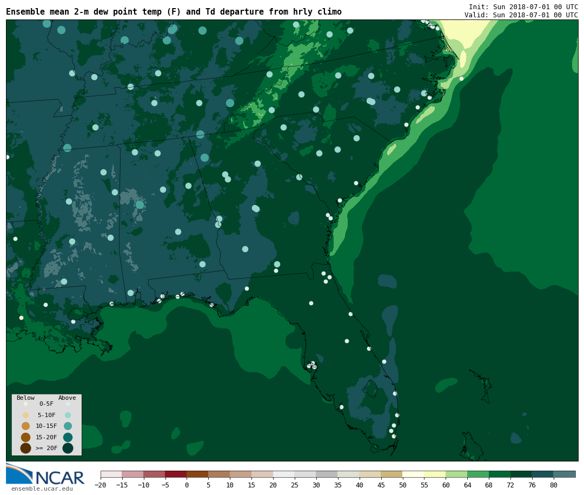Click the '80' colorbar tick label
The width and height of the screenshot is (584, 495).
coord(554,485)
